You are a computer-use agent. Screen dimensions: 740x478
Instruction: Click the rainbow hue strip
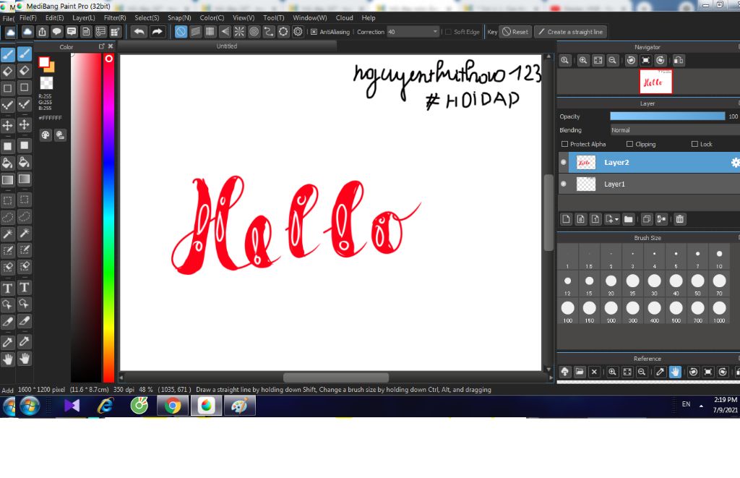click(108, 218)
